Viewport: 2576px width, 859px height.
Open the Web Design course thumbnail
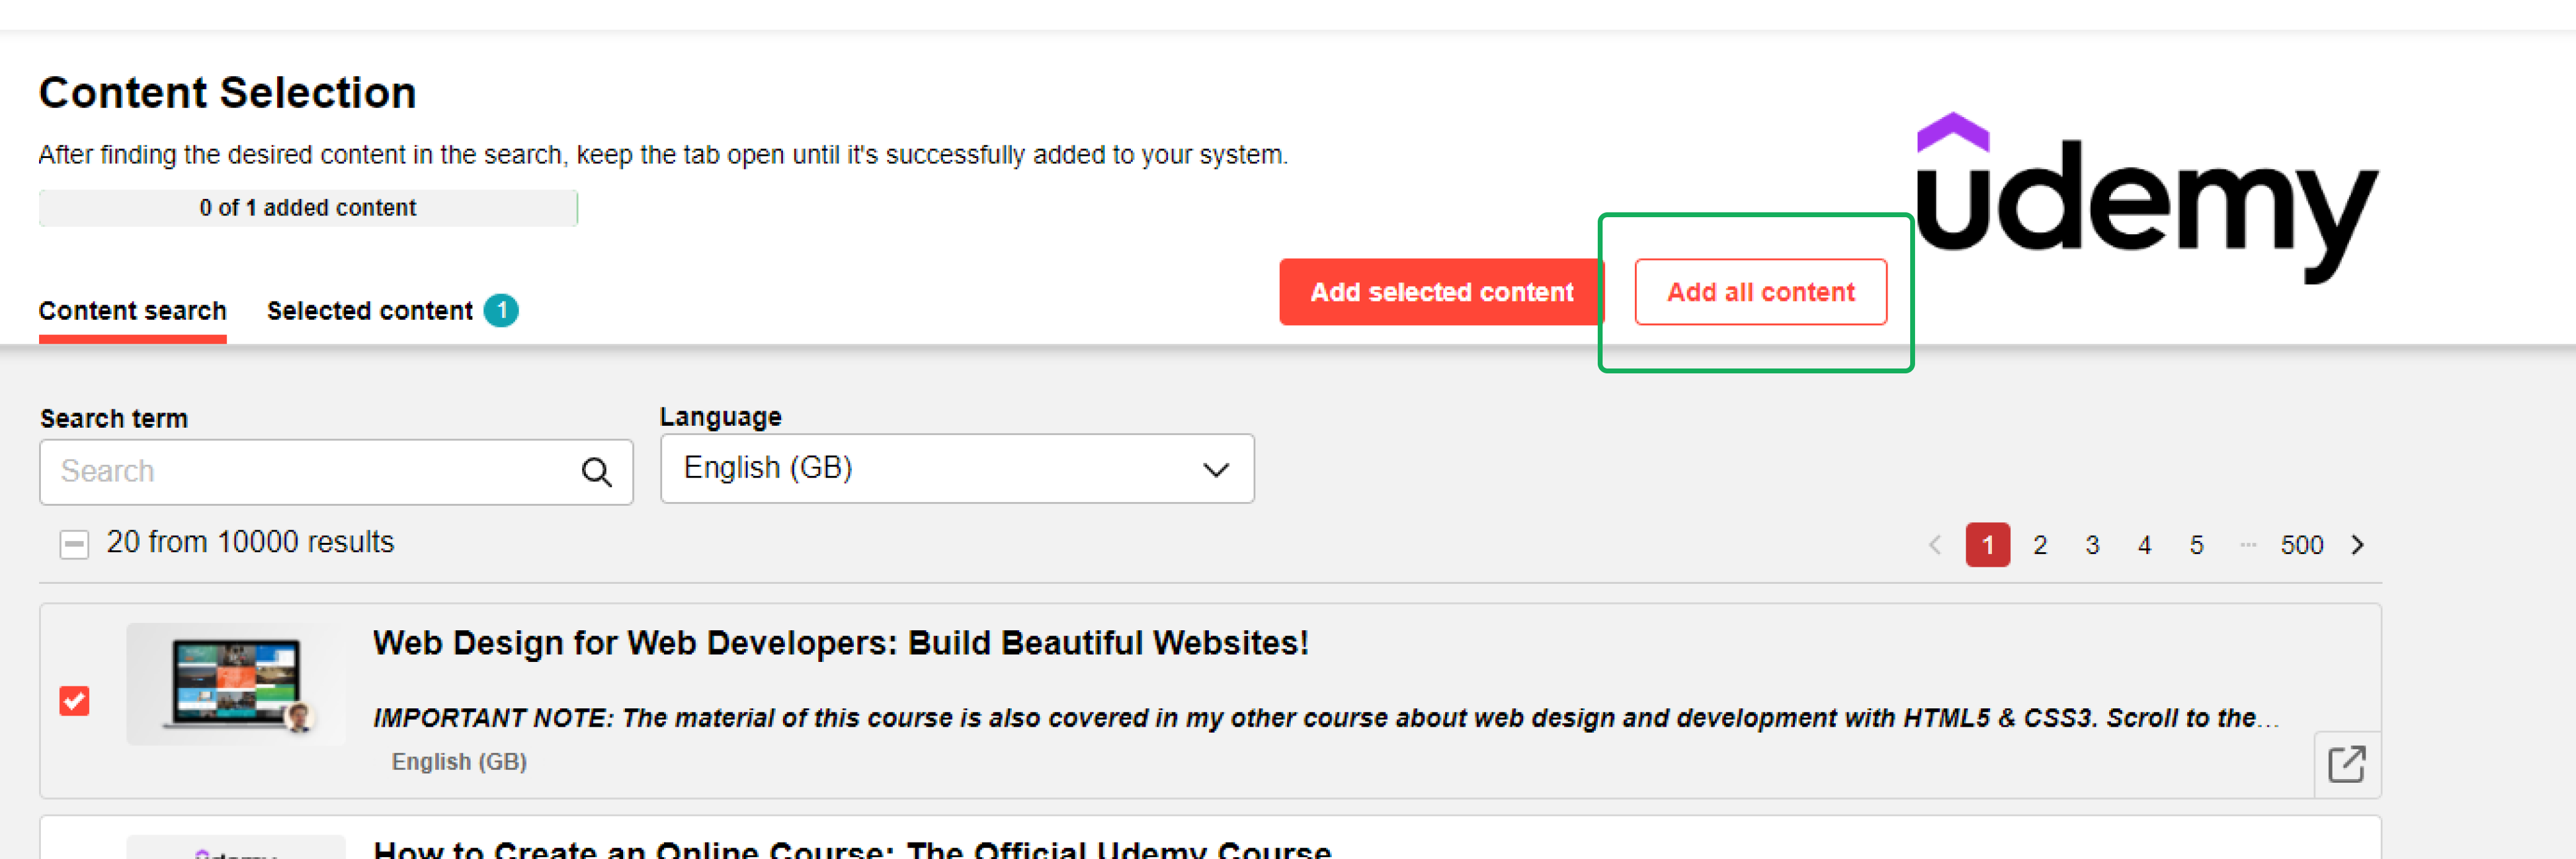[236, 684]
